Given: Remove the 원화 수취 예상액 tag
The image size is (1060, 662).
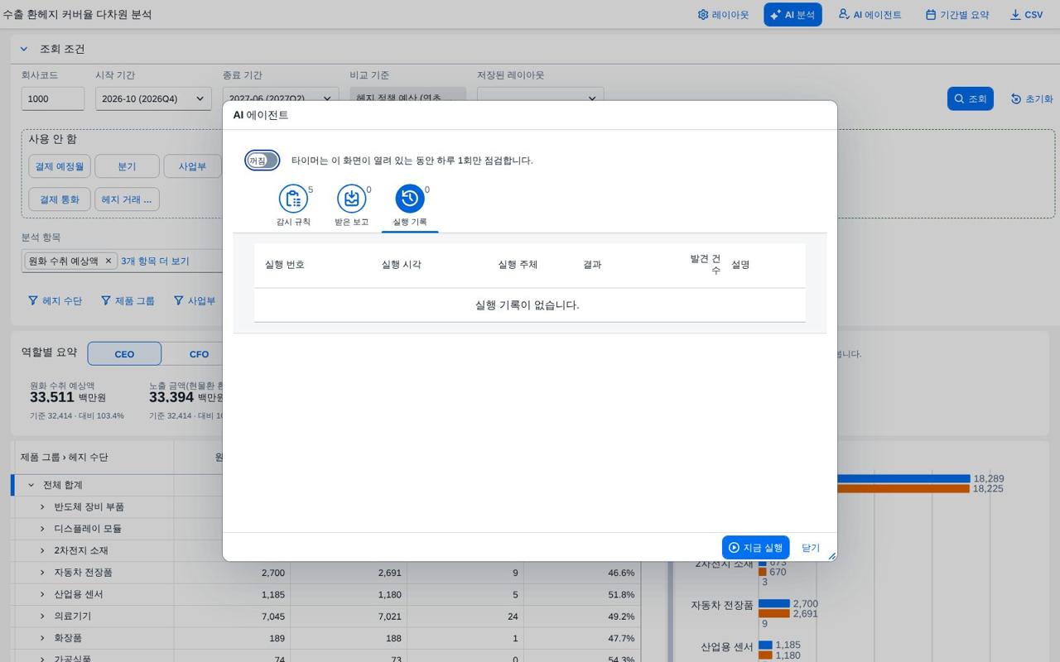Looking at the screenshot, I should pyautogui.click(x=108, y=261).
